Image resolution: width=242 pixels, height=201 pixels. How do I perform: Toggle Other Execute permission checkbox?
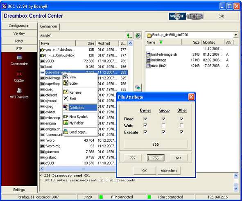tap(181, 132)
